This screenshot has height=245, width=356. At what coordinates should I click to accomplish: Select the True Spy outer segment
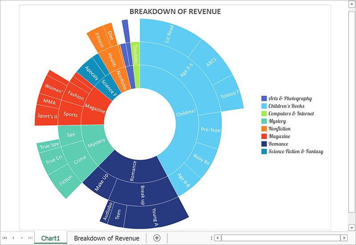click(49, 146)
